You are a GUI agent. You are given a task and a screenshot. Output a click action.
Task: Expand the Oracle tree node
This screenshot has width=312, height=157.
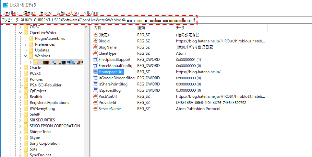20,68
